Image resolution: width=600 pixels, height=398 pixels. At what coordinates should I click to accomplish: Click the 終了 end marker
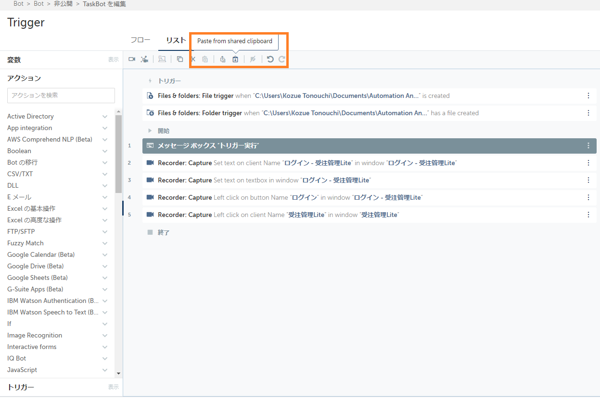pos(158,232)
